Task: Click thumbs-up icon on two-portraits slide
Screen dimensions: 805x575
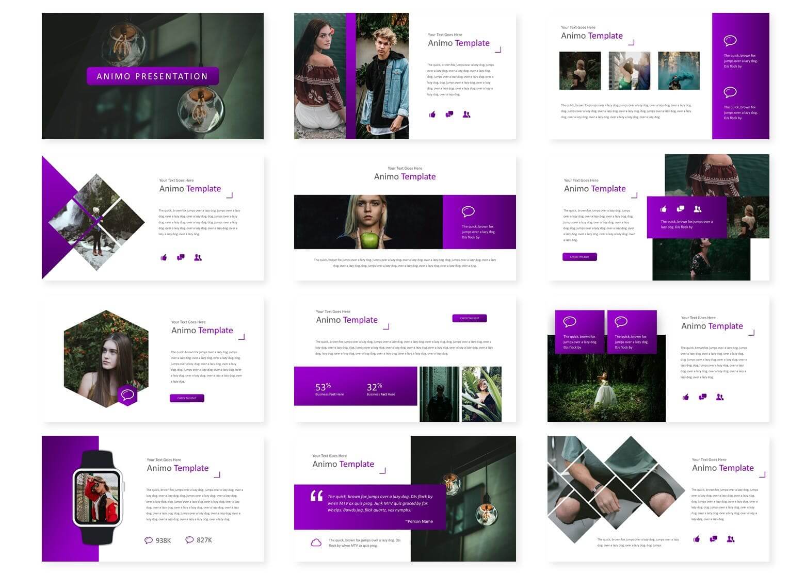Action: pos(432,114)
